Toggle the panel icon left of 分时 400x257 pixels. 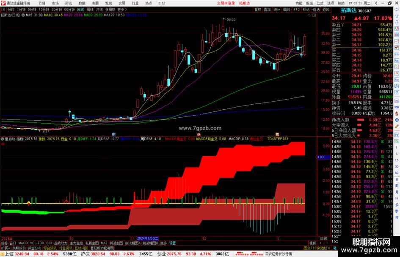[3, 9]
